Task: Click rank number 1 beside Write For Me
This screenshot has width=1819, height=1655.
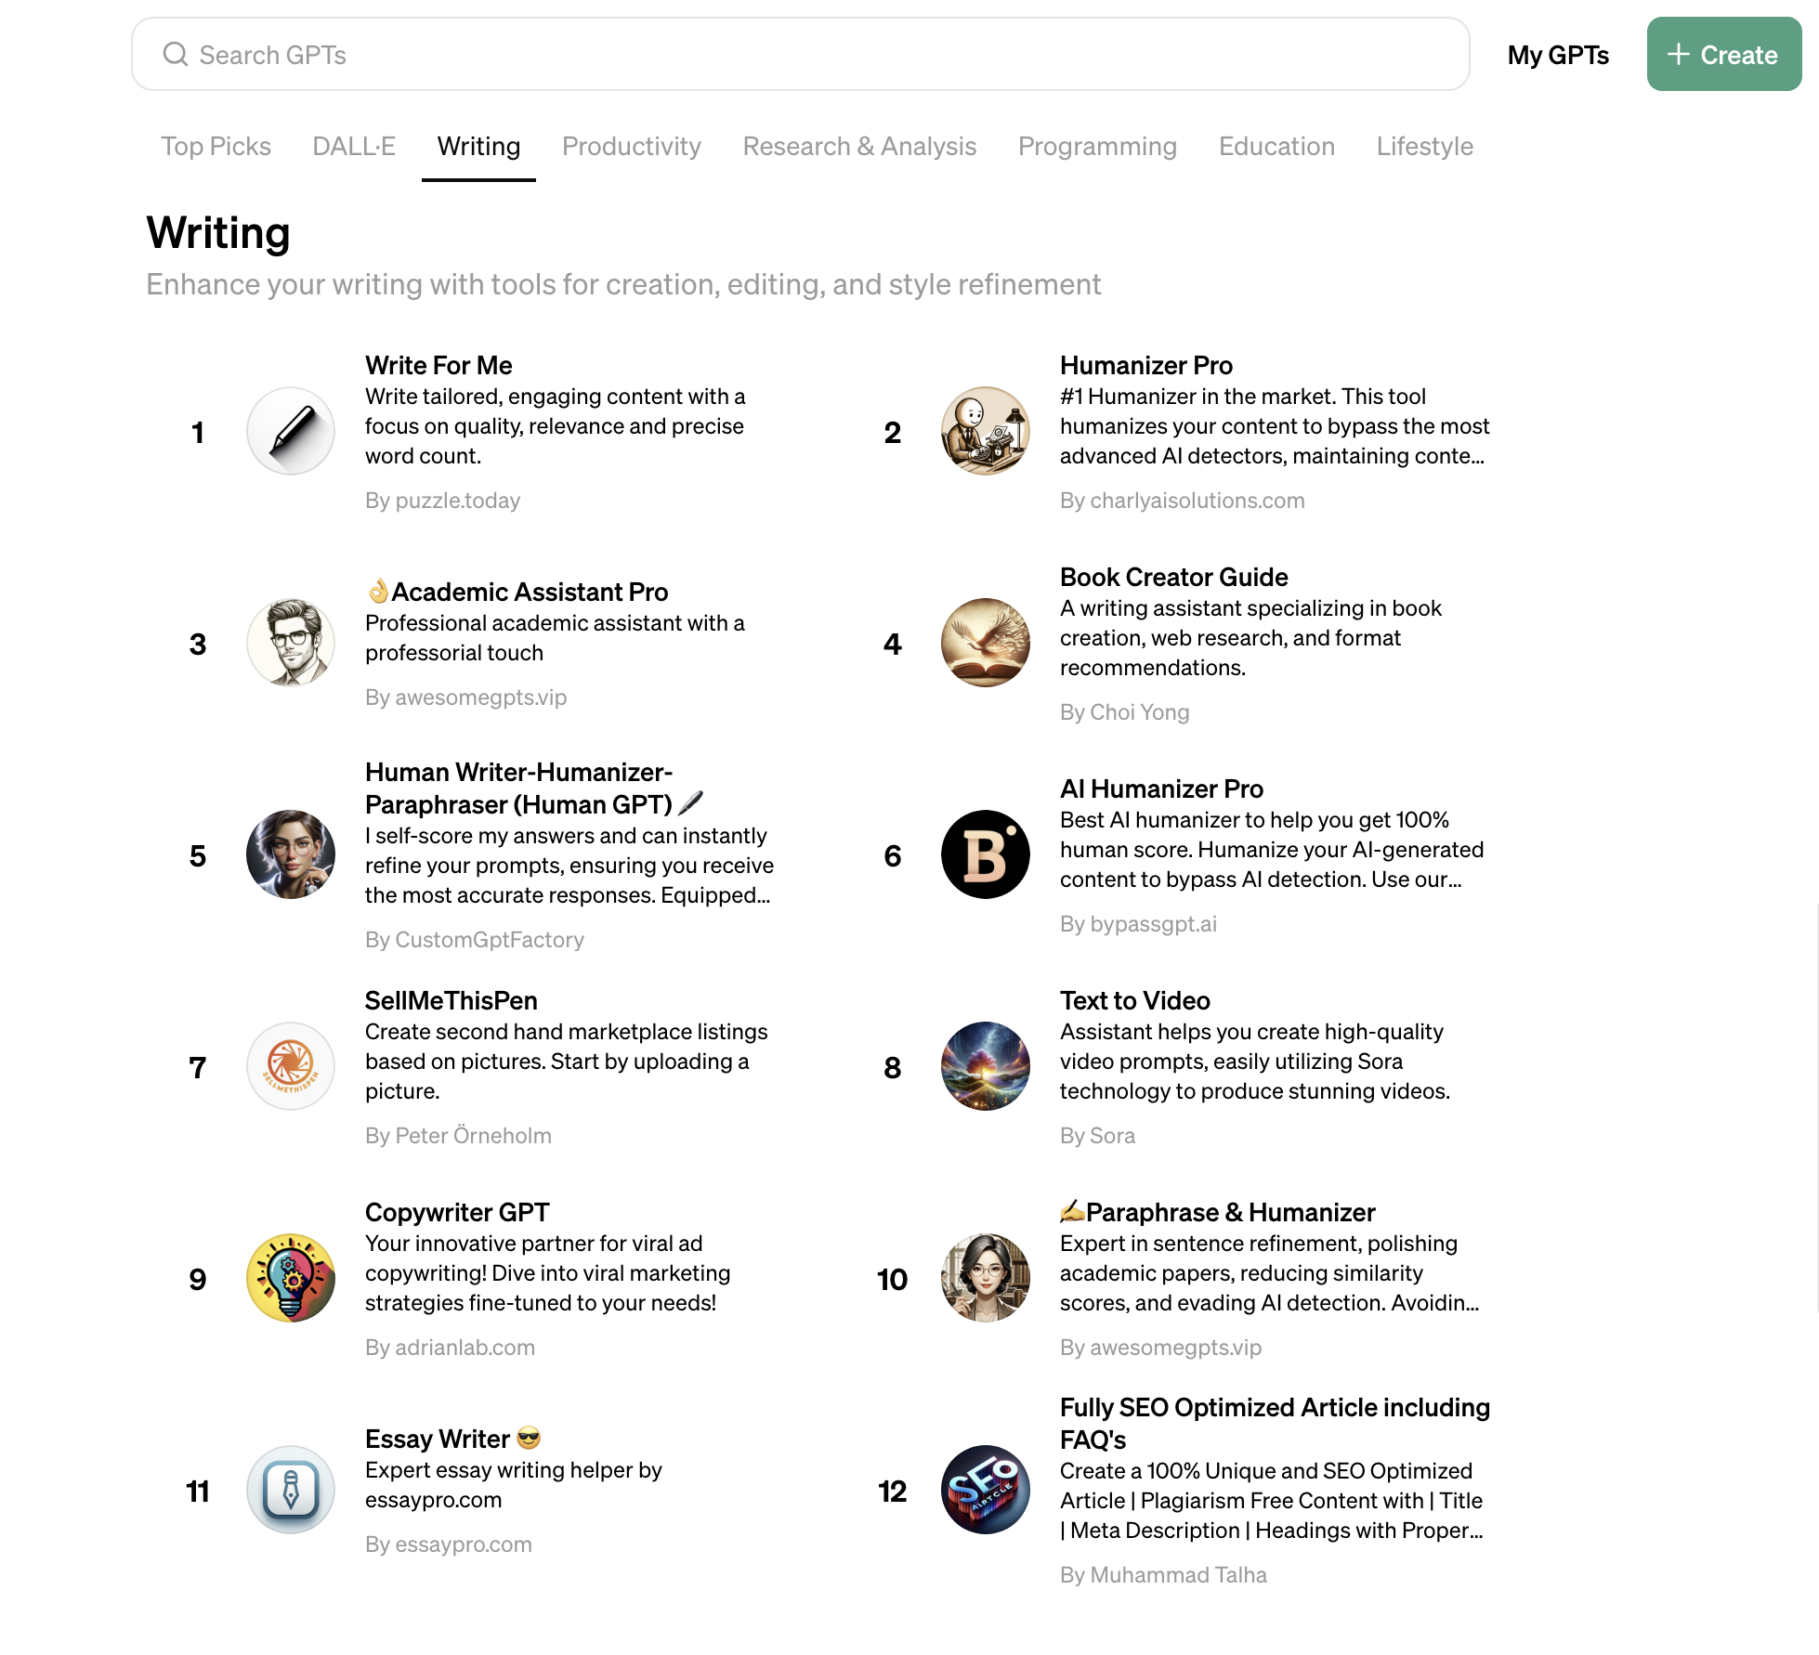Action: [x=197, y=433]
